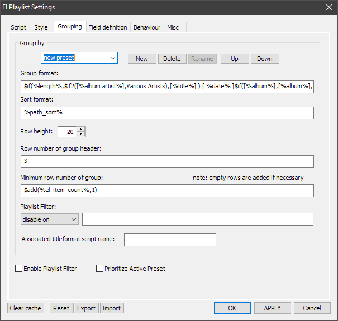Toggle Prioritize Active Preset checkbox

click(x=100, y=269)
